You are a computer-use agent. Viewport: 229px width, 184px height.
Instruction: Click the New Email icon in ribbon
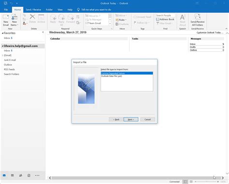tap(6, 17)
